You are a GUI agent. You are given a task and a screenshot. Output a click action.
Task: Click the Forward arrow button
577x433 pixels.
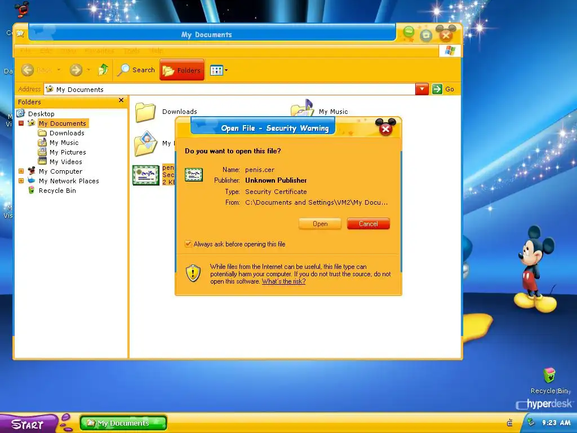coord(76,69)
